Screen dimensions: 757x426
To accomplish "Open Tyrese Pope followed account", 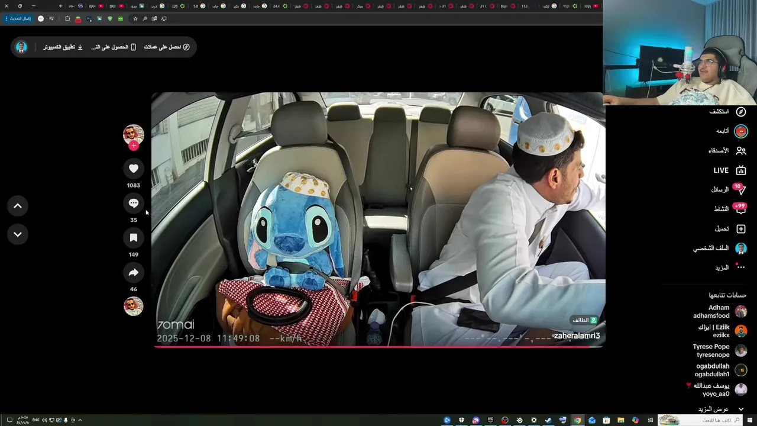I will pos(721,351).
